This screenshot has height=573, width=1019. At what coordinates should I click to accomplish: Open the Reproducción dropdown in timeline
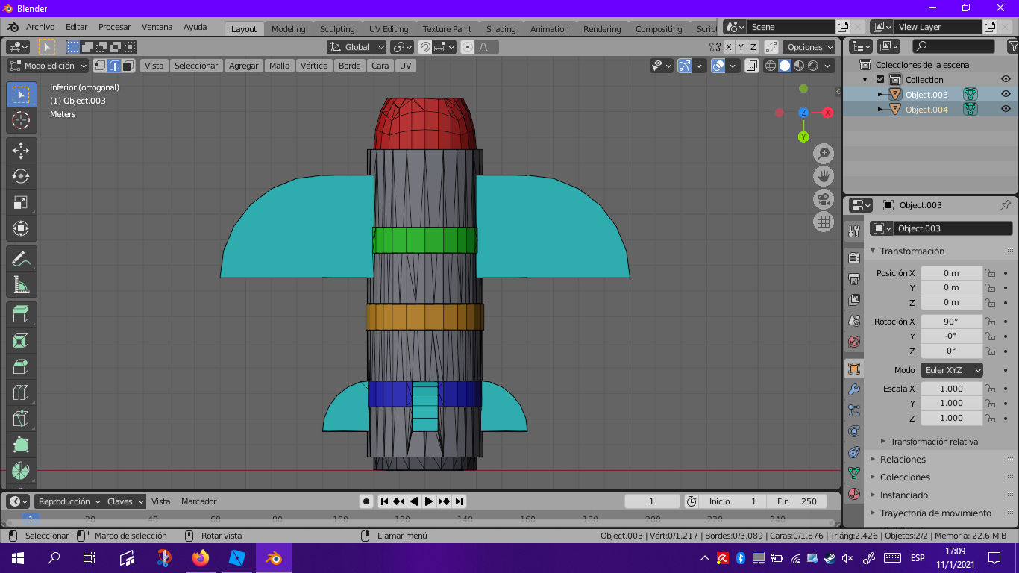pos(68,501)
